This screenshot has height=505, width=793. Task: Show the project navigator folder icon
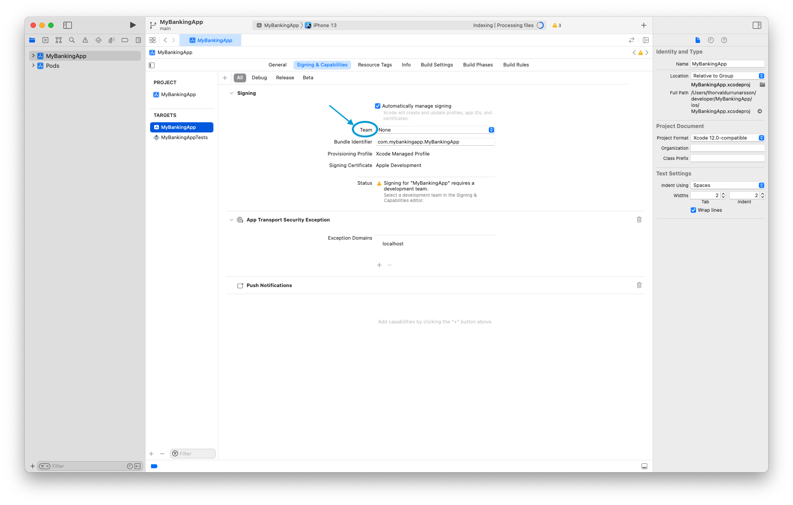pyautogui.click(x=32, y=40)
